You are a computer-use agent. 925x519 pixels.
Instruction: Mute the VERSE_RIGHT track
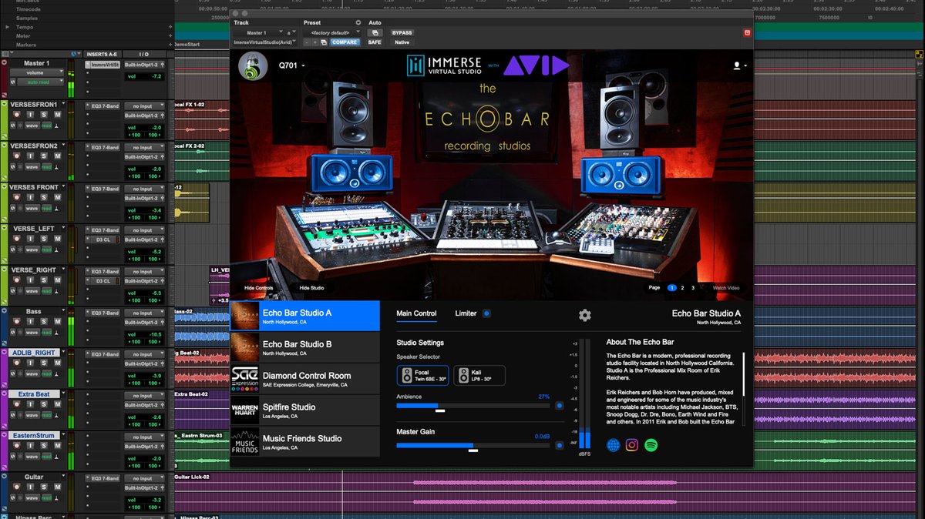(58, 281)
